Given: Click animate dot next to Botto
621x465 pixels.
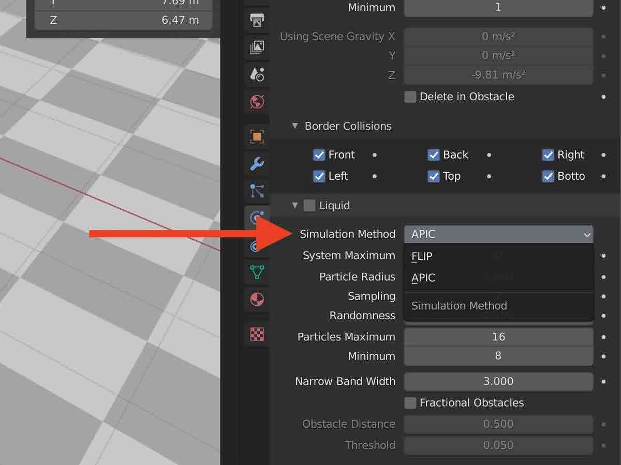Looking at the screenshot, I should pyautogui.click(x=604, y=176).
